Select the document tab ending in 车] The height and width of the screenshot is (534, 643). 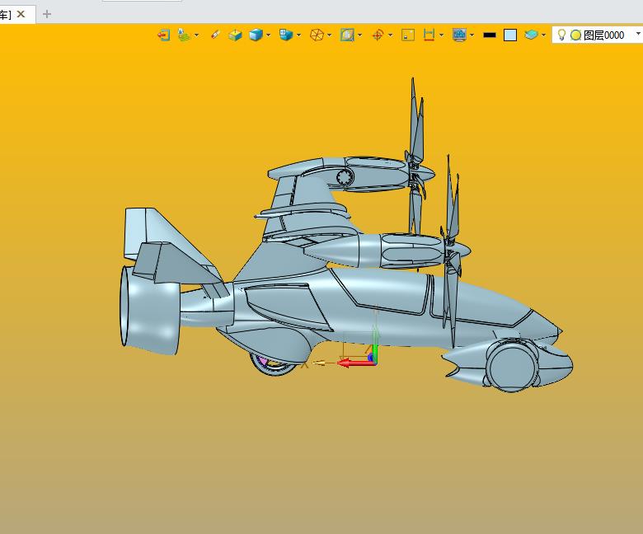tap(6, 14)
